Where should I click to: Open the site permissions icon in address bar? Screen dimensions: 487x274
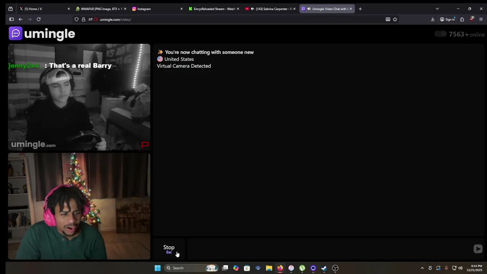click(x=90, y=19)
